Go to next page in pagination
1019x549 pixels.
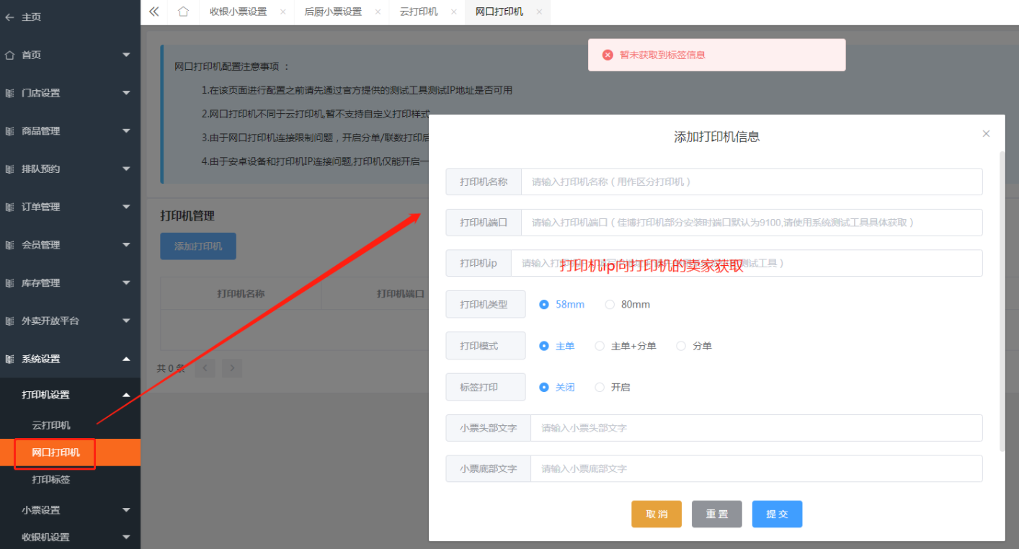[x=231, y=368]
